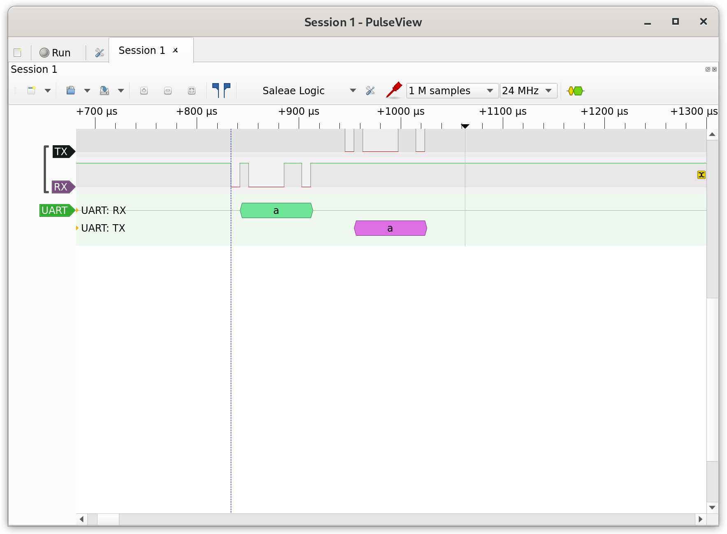Click the zoom out toolbar icon
Viewport: 727px width, 534px height.
coord(168,91)
